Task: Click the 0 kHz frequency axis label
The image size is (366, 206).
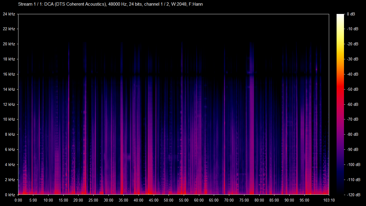Action: coord(10,195)
